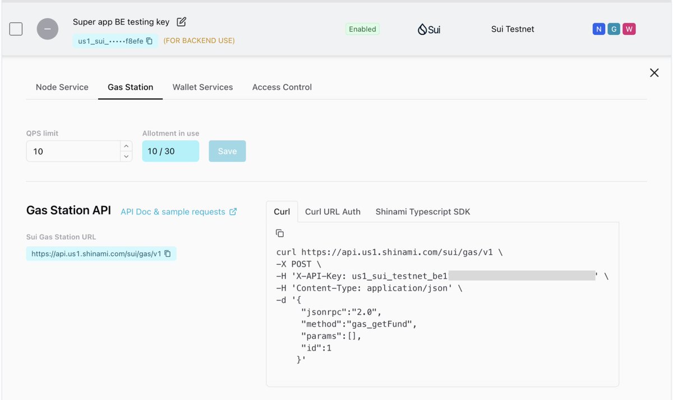The width and height of the screenshot is (673, 400).
Task: Click the Allotment in use 10 / 30 field
Action: tap(170, 151)
